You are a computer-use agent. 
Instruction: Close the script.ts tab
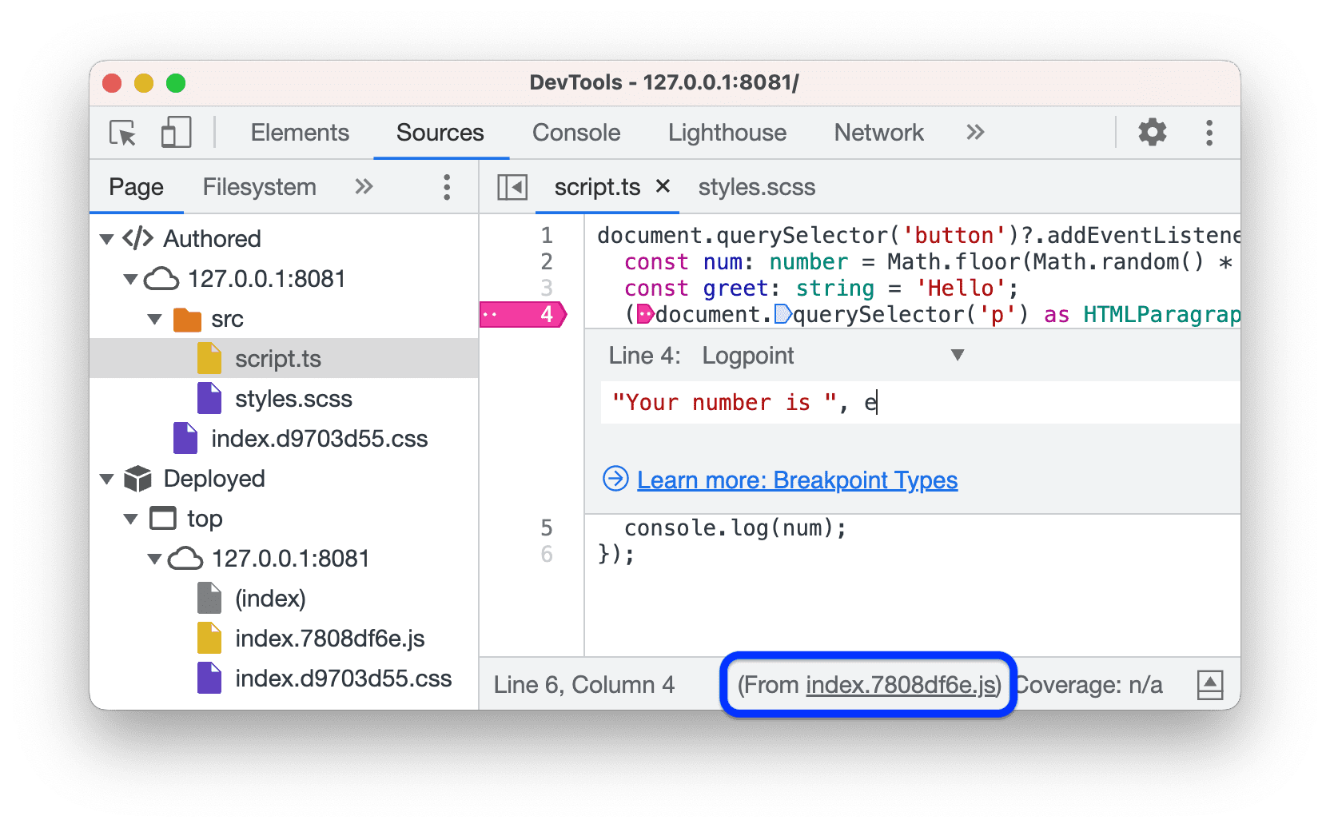coord(663,187)
